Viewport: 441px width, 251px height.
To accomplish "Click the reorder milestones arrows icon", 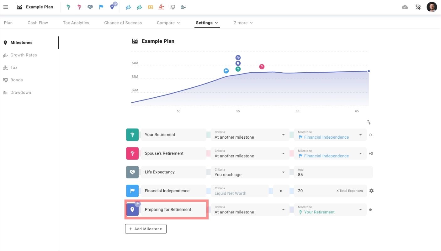I will tap(369, 122).
